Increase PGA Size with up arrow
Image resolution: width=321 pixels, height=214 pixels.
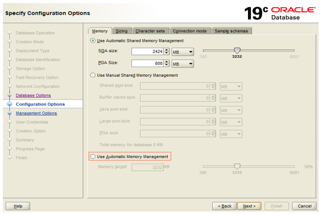pos(167,61)
